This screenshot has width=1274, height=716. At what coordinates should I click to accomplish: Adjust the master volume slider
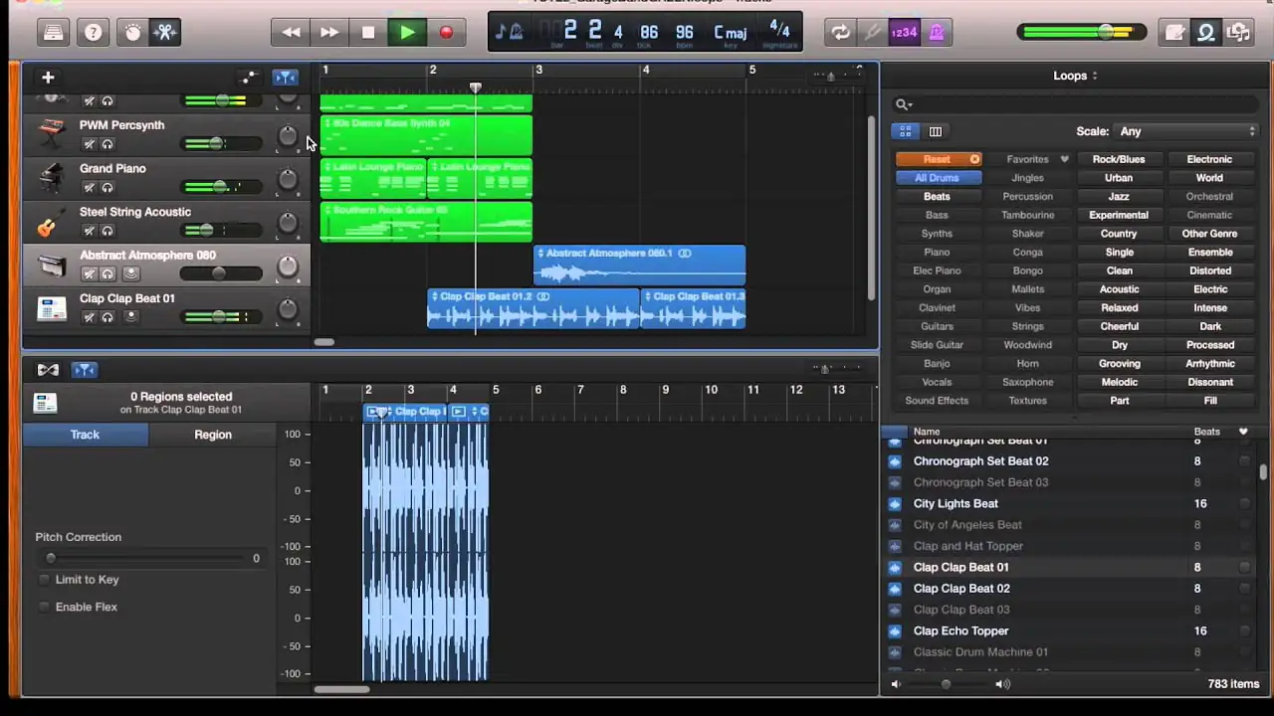pyautogui.click(x=1105, y=32)
